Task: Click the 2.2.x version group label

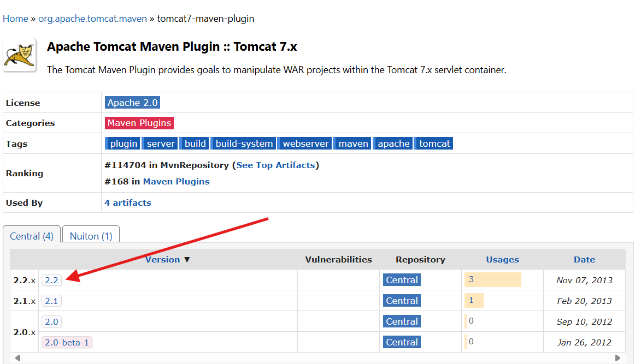Action: [x=25, y=281]
